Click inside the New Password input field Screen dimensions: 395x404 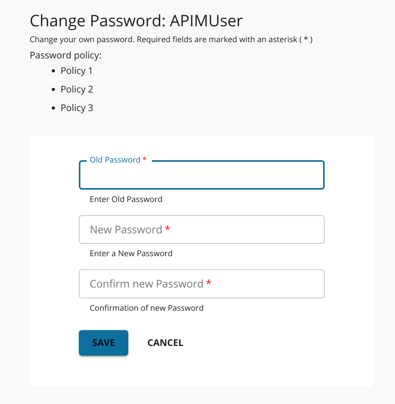tap(201, 229)
